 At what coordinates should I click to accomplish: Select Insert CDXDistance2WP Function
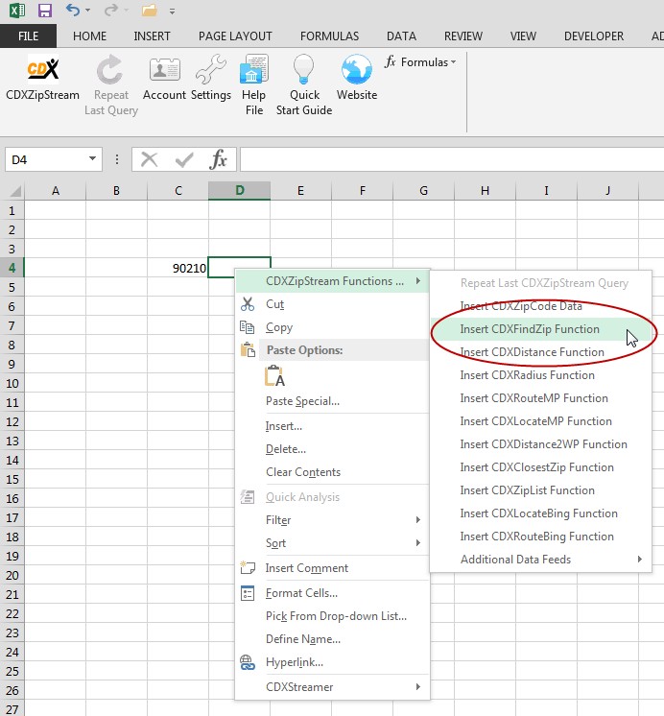540,444
